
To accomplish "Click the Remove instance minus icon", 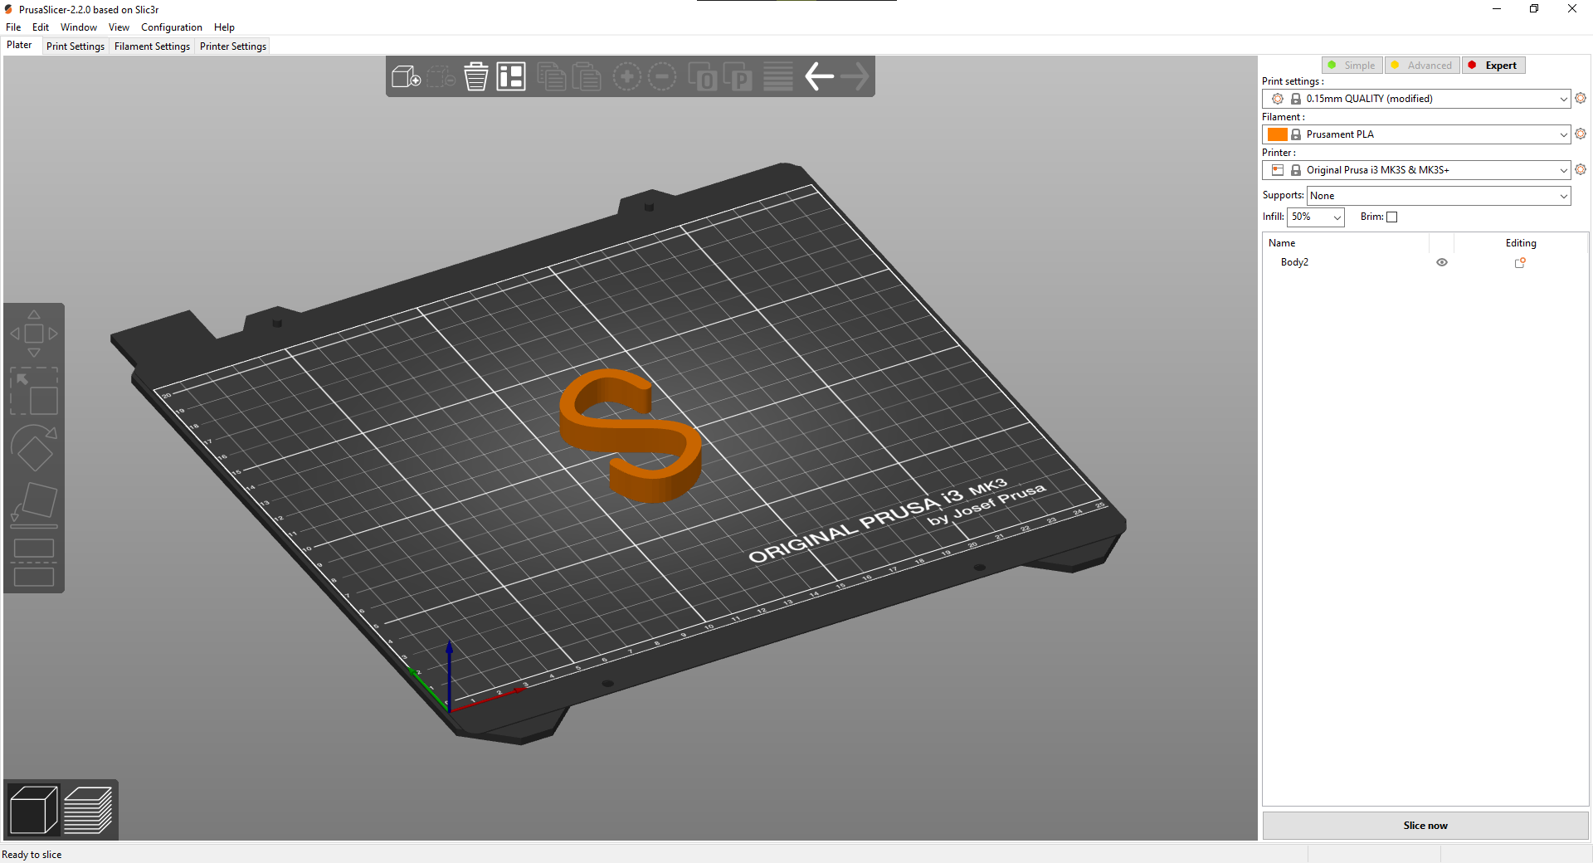I will [662, 77].
